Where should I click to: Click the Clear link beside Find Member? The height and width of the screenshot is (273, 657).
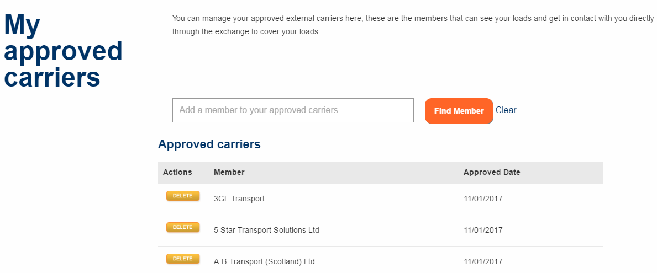coord(506,110)
